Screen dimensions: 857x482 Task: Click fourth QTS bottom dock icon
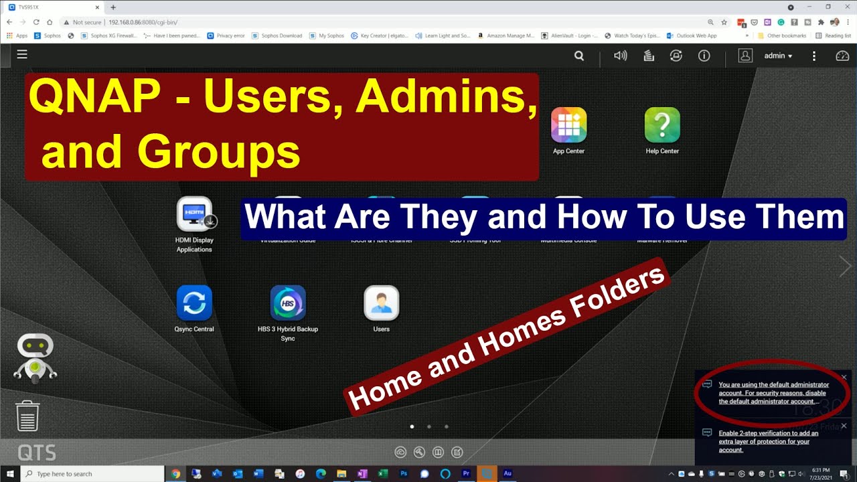[x=457, y=452]
